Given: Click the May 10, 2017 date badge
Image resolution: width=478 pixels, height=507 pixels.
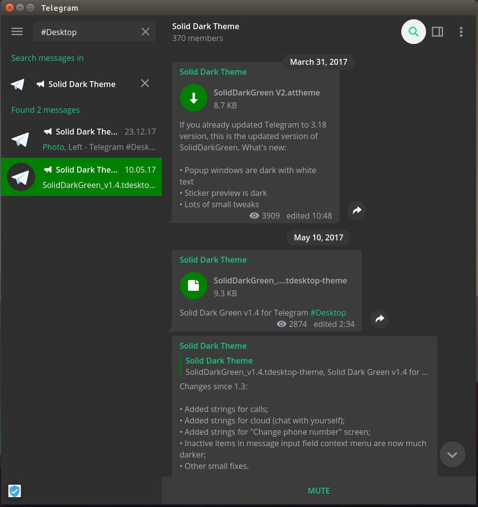Looking at the screenshot, I should click(x=319, y=237).
